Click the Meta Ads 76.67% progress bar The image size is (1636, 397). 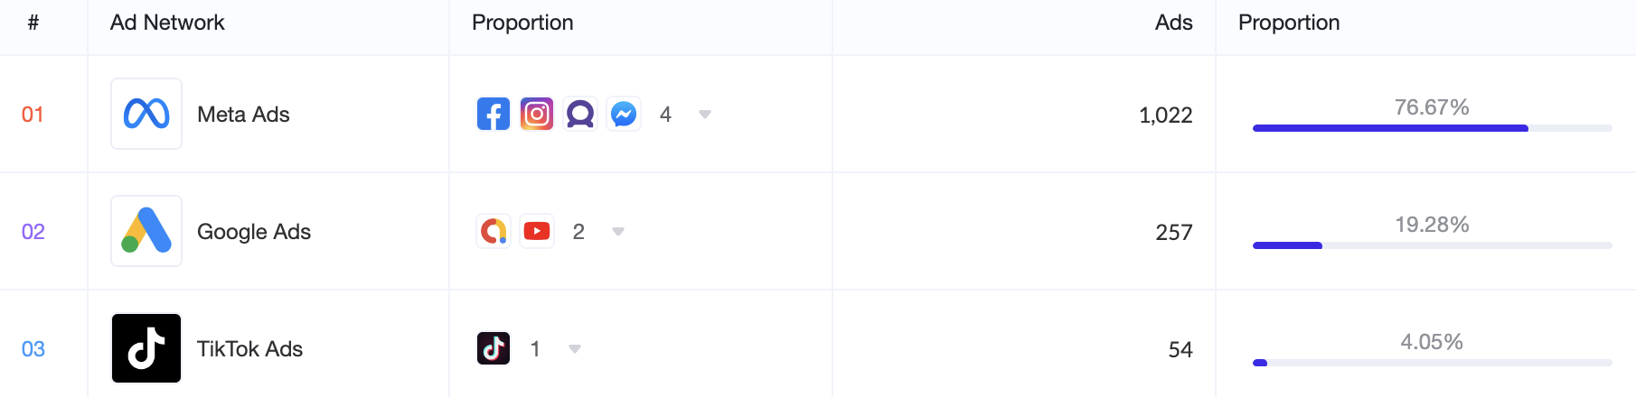pos(1432,128)
